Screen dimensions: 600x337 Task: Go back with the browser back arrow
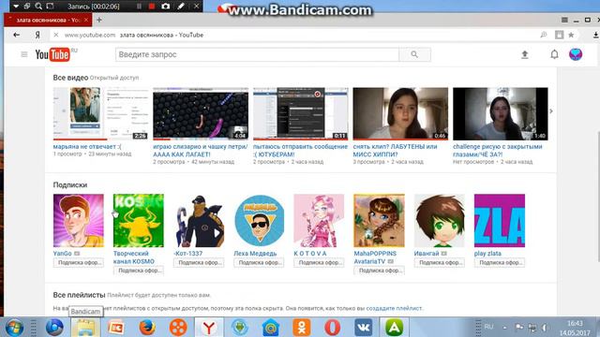(x=16, y=35)
